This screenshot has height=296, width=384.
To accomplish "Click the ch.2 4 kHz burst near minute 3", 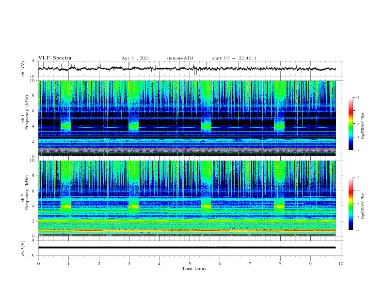I will pyautogui.click(x=133, y=206).
